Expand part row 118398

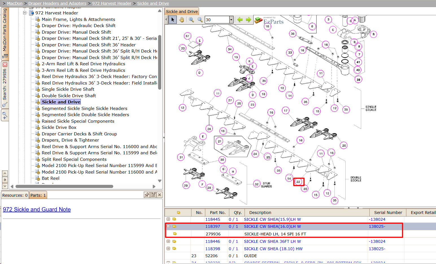click(168, 248)
